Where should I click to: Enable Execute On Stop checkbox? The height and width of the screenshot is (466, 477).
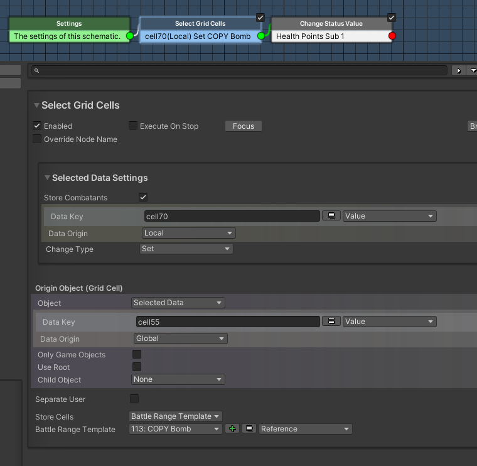click(x=133, y=126)
